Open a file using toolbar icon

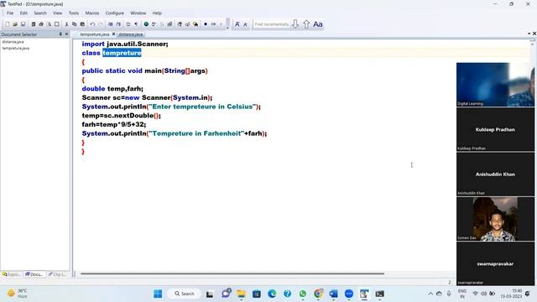[x=15, y=24]
